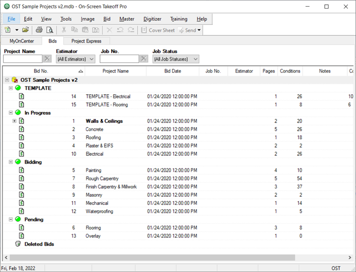Click the green Pending status icon

pos(18,219)
